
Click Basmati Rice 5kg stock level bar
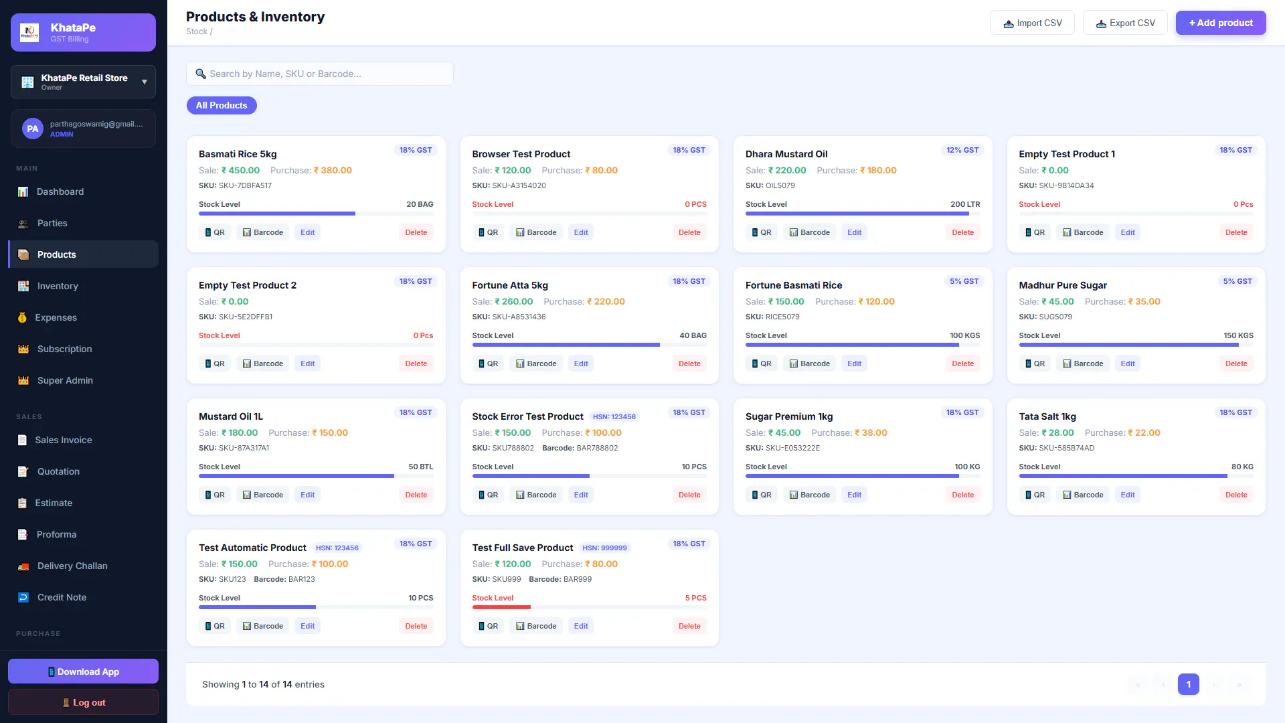(x=316, y=214)
